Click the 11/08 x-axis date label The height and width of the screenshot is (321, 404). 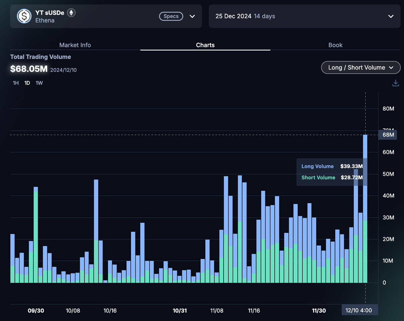217,311
